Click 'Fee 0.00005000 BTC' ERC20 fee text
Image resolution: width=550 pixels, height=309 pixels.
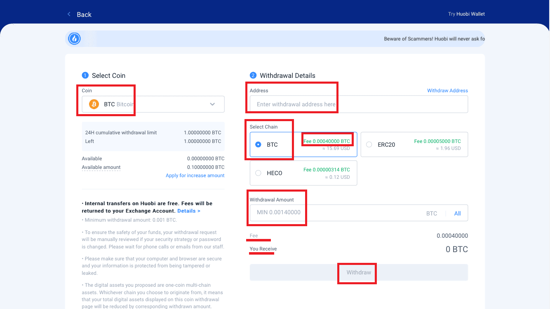(x=437, y=141)
